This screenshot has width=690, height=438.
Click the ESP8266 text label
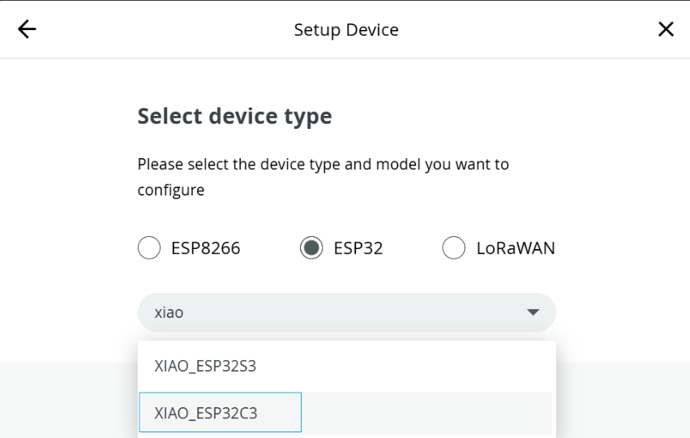tap(205, 248)
